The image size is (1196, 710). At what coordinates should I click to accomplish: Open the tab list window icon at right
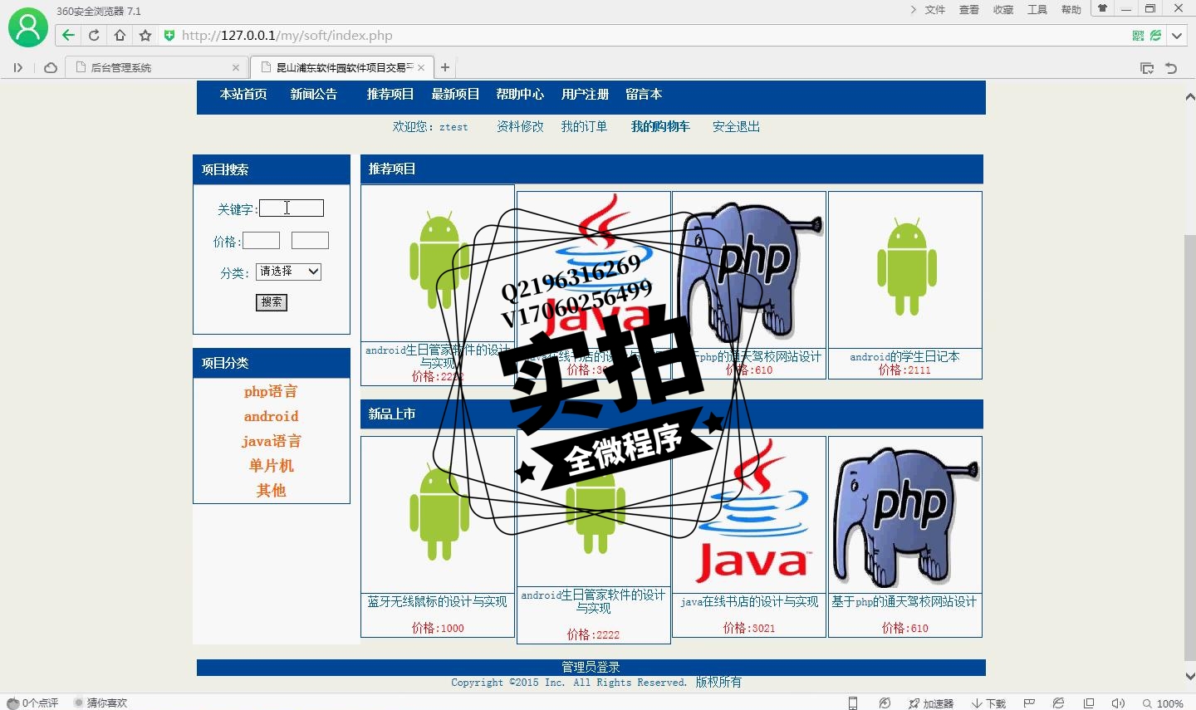pos(1147,68)
